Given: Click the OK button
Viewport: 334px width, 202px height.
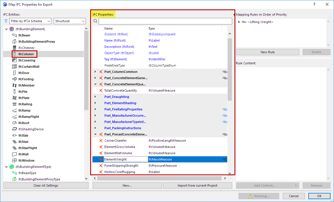Looking at the screenshot, I should tap(319, 196).
